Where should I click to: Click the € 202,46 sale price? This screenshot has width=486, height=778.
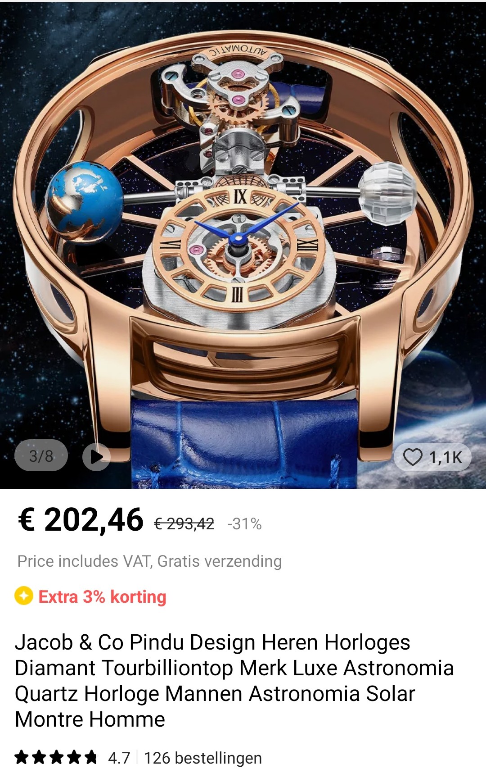(81, 519)
